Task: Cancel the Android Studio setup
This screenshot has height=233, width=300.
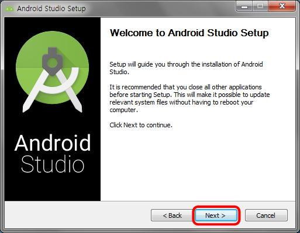Action: pyautogui.click(x=266, y=215)
